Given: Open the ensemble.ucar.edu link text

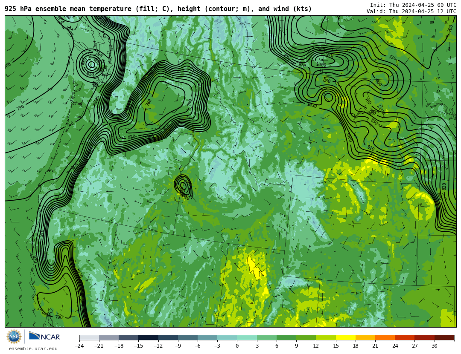Looking at the screenshot, I should point(33,349).
